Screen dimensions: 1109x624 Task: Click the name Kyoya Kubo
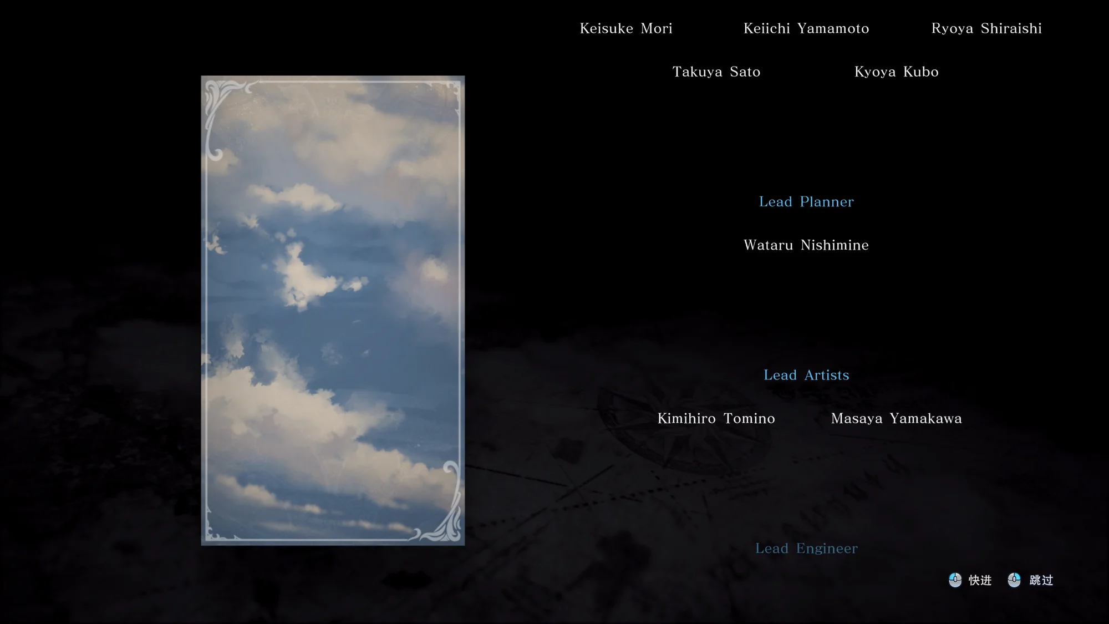click(896, 72)
